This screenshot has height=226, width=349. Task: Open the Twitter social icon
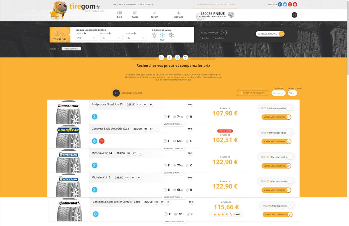(285, 4)
